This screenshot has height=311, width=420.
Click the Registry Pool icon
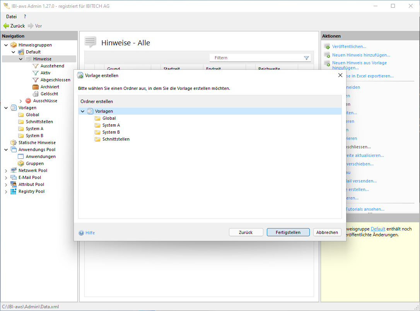point(14,191)
